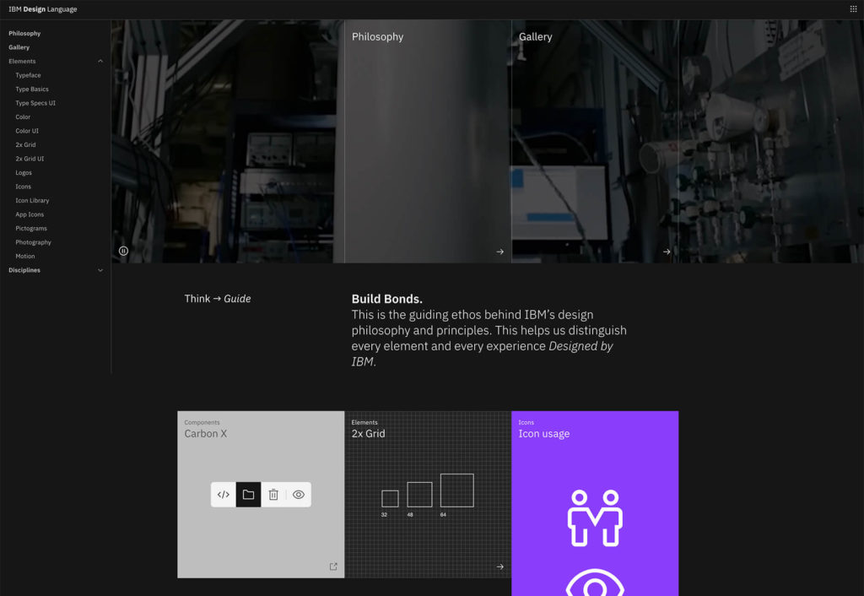This screenshot has width=864, height=596.
Task: Pause the hero background video
Action: click(x=123, y=251)
